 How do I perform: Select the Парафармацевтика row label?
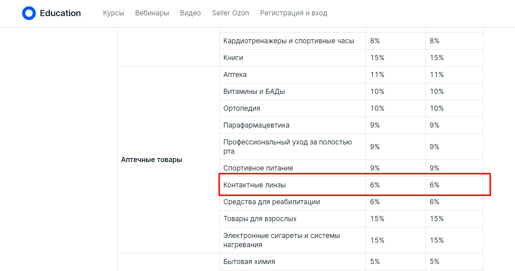(256, 125)
